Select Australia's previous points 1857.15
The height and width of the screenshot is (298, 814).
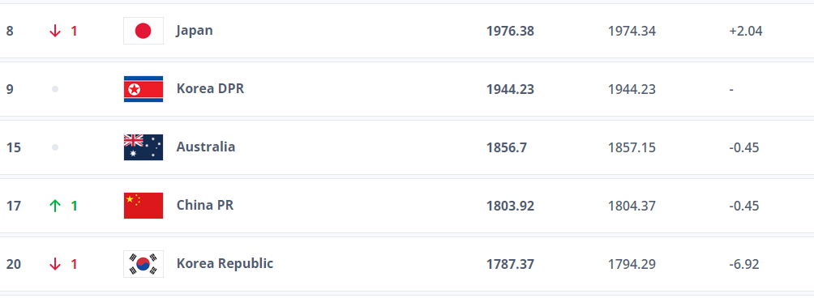[632, 147]
